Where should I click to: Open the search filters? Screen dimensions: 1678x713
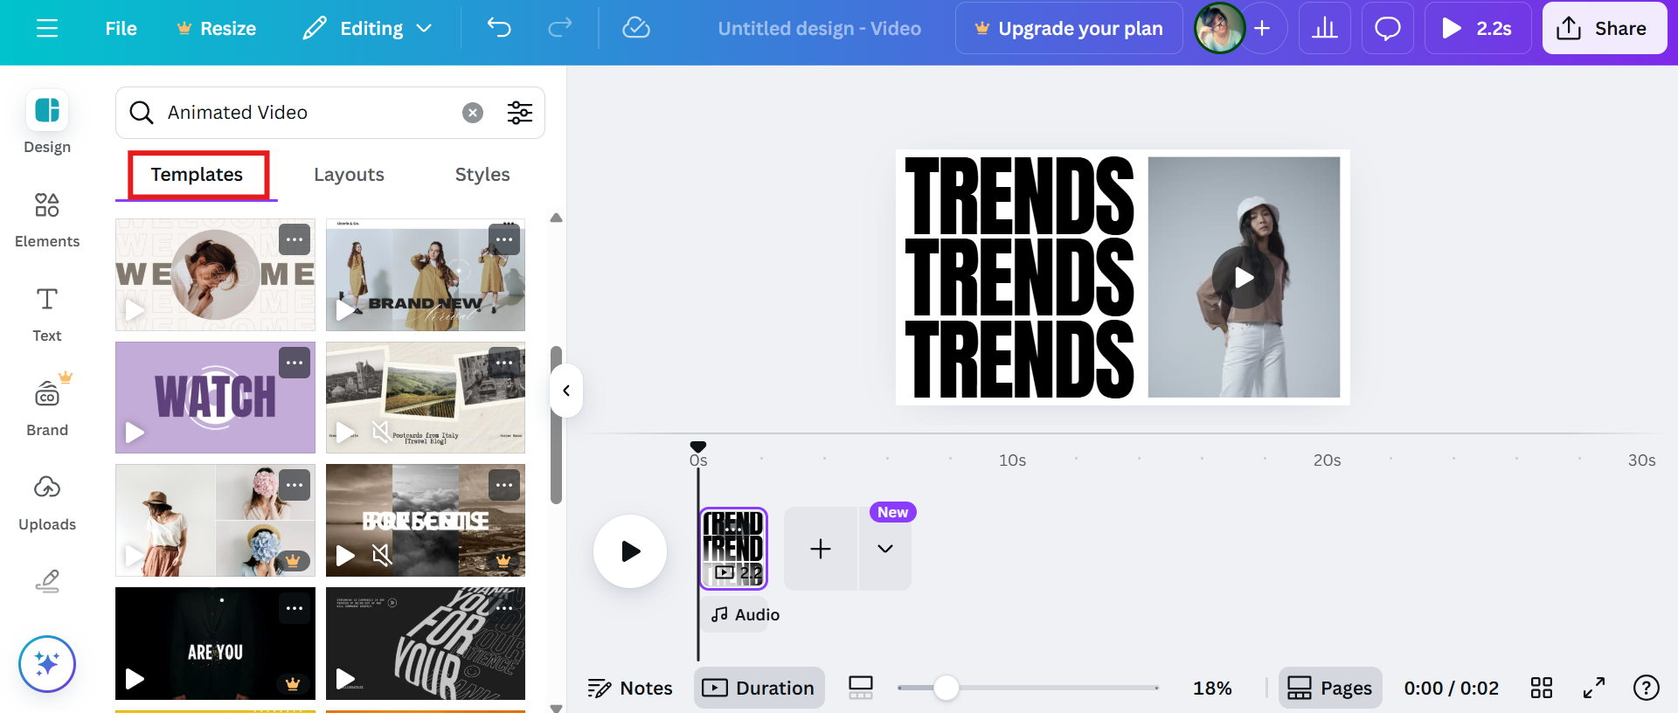[520, 113]
